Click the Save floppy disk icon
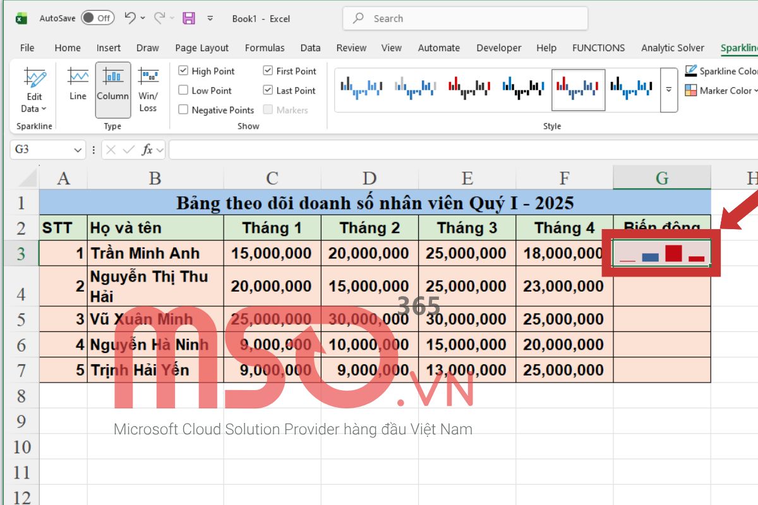 (189, 18)
